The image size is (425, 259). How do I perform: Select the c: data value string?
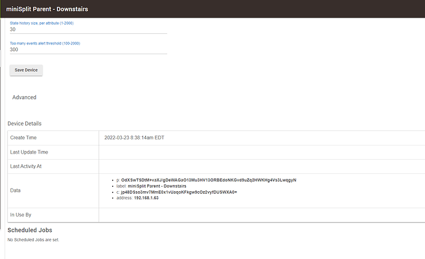[179, 192]
